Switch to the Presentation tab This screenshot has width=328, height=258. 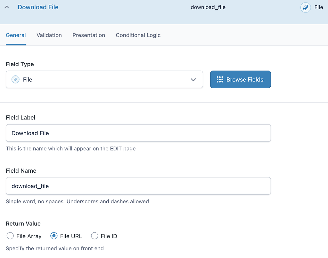(x=89, y=35)
